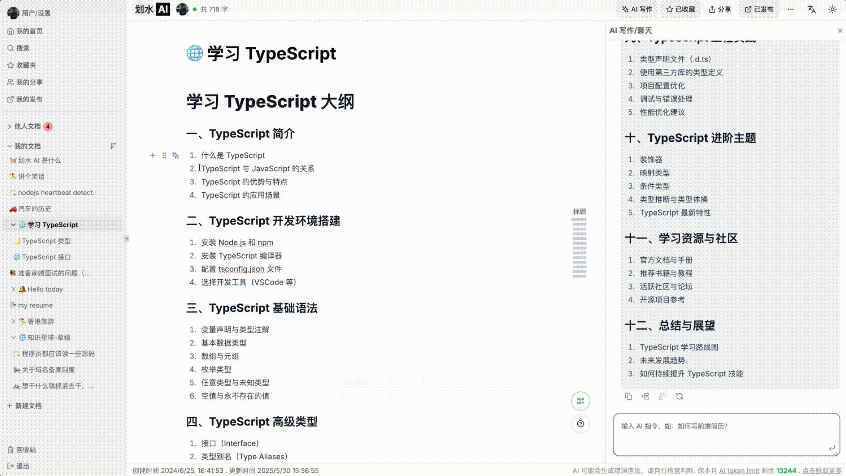
Task: Collapse the 学习 TypeScript tree node
Action: click(x=13, y=225)
